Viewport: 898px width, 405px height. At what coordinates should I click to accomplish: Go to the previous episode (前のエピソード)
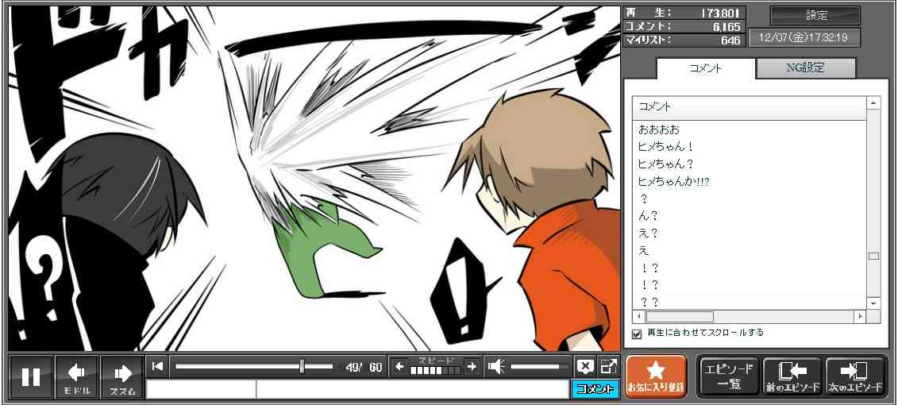tap(792, 376)
